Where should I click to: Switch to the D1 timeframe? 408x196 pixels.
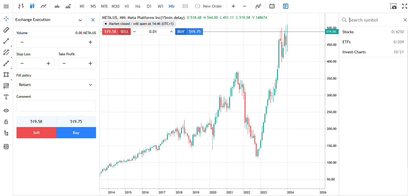click(x=149, y=6)
